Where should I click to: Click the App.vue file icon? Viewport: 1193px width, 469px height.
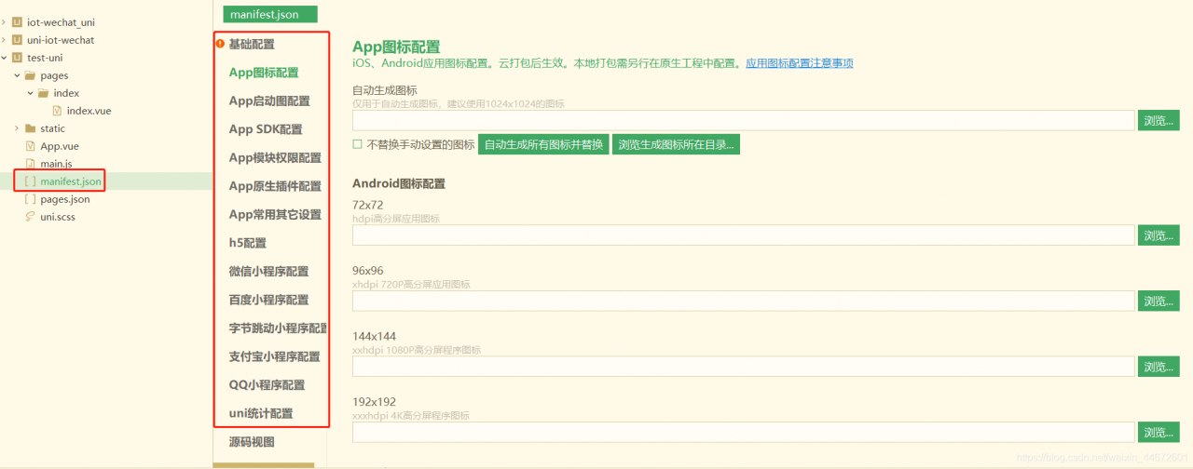[x=31, y=146]
